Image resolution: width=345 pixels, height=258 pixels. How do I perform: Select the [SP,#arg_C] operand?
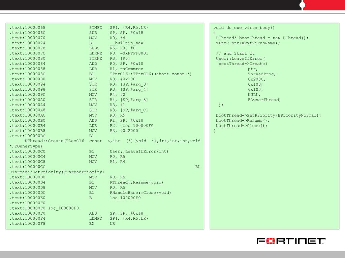click(x=134, y=110)
